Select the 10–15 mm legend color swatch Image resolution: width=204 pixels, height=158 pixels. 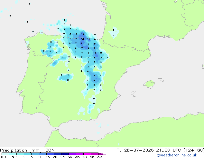pyautogui.click(x=42, y=154)
